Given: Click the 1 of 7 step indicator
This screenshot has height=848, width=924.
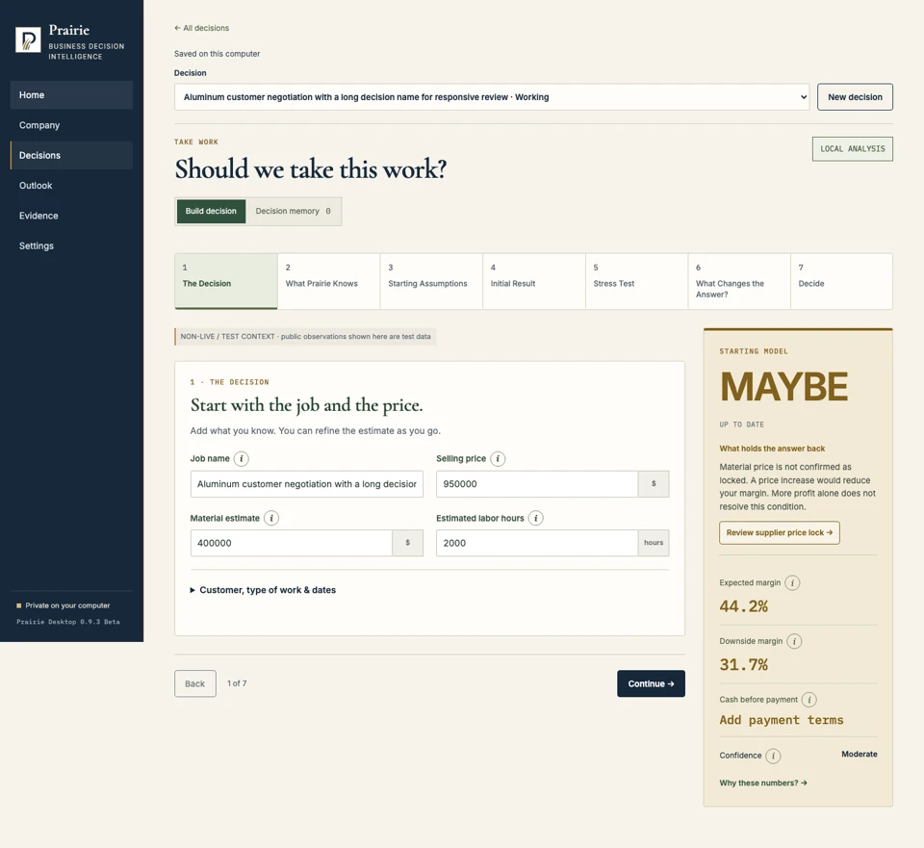Looking at the screenshot, I should click(237, 683).
